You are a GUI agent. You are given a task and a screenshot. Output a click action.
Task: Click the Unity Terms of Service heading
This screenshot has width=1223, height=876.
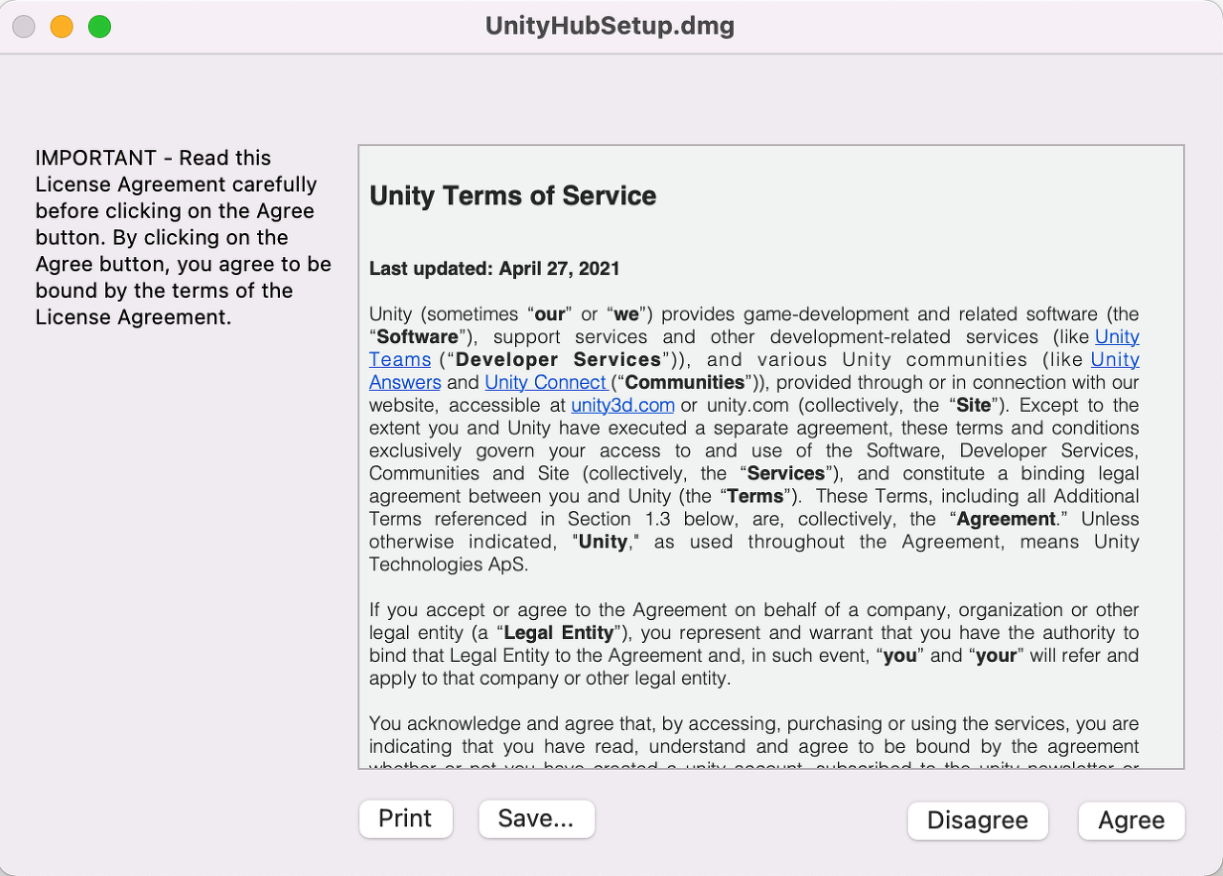pyautogui.click(x=513, y=196)
